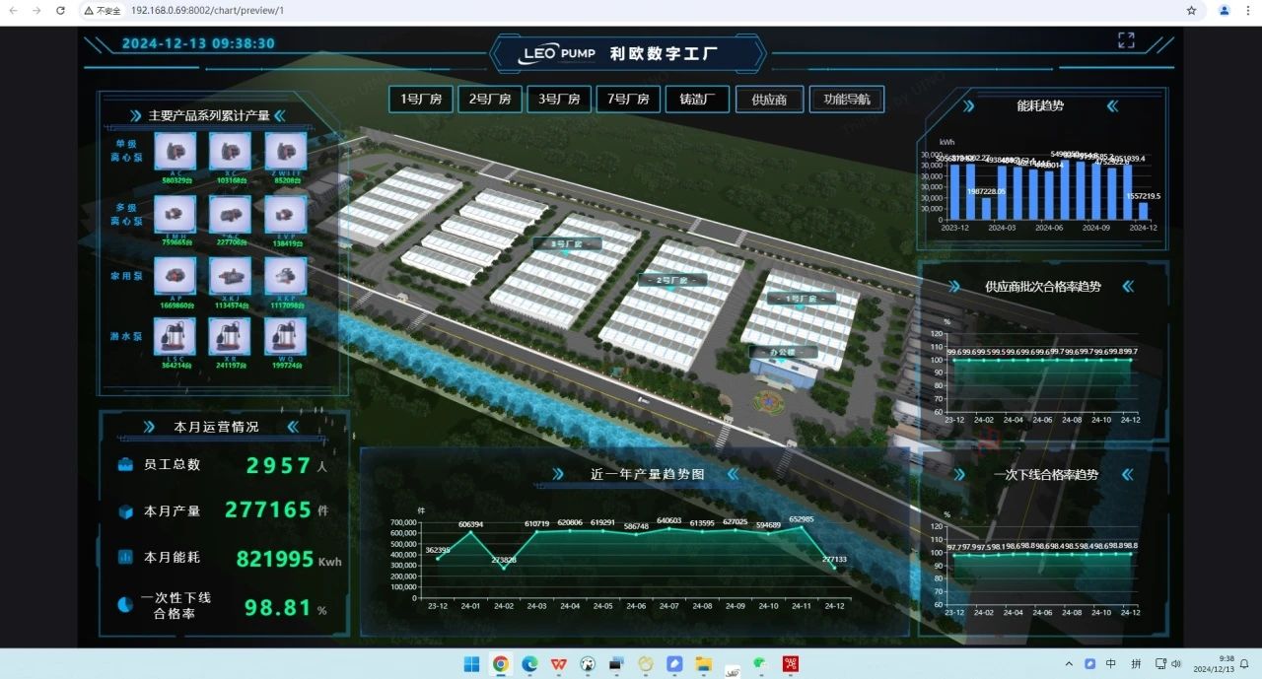Click the 员工总数 briefcase icon
Viewport: 1262px width, 679px height.
click(x=125, y=464)
